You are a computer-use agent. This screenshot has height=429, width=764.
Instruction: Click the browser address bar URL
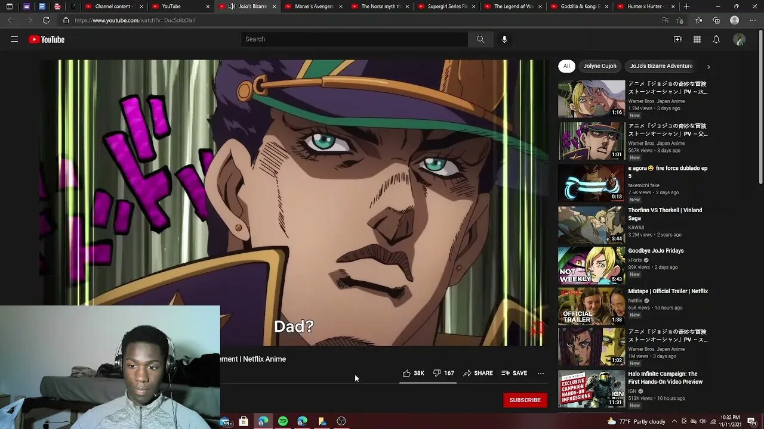pyautogui.click(x=135, y=20)
